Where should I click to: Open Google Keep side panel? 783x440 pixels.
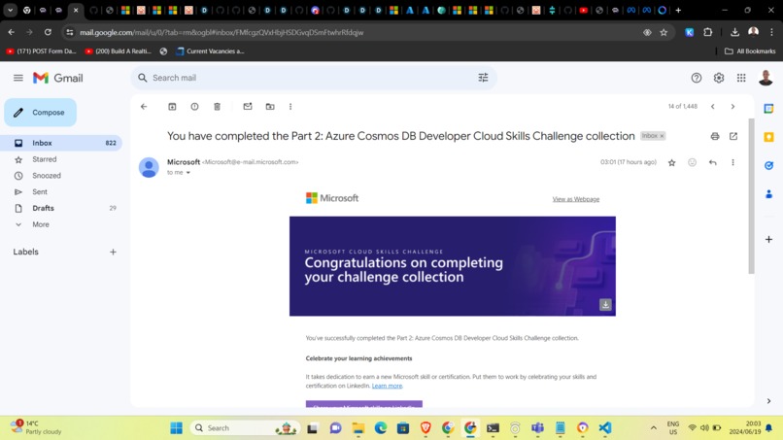[768, 137]
